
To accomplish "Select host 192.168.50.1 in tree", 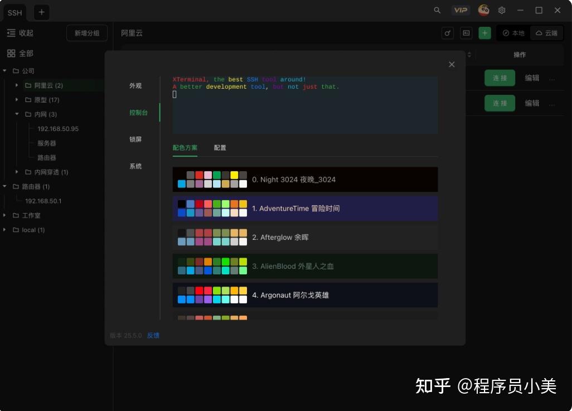I will click(43, 201).
